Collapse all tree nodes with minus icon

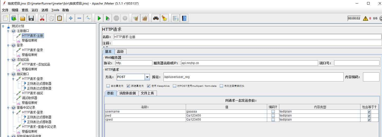point(79,18)
